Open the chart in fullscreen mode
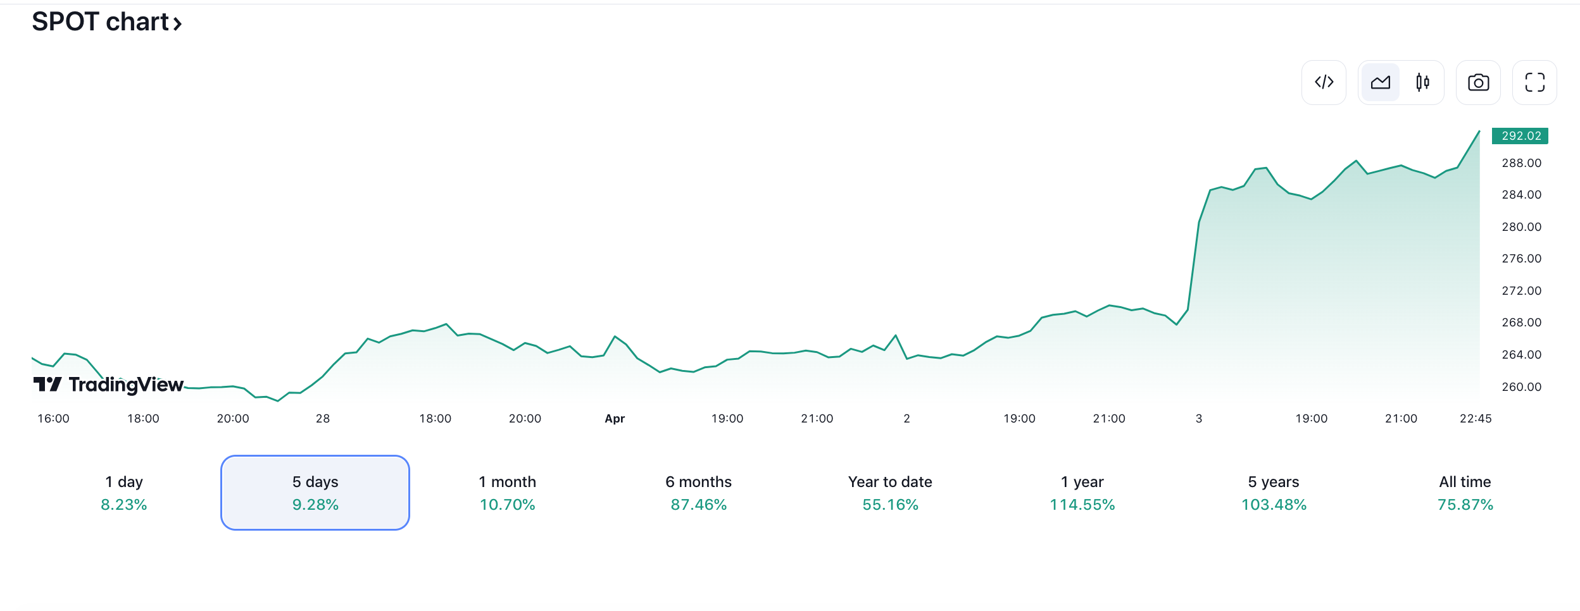 tap(1534, 82)
